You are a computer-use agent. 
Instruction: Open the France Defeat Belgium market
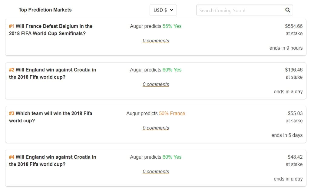point(51,30)
